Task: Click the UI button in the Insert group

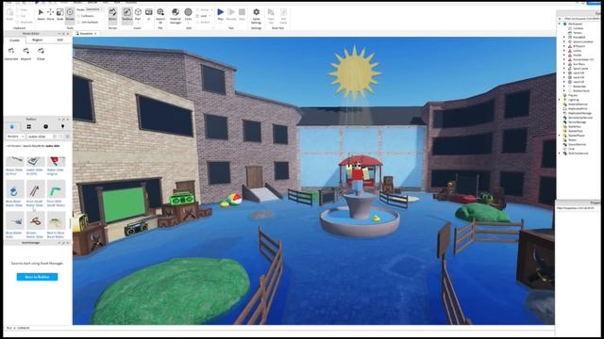Action: point(149,14)
